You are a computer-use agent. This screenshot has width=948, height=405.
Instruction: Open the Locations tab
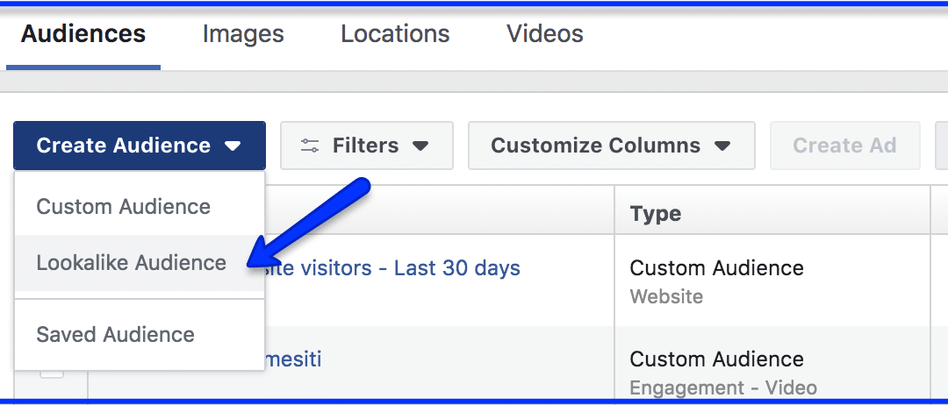[x=395, y=34]
